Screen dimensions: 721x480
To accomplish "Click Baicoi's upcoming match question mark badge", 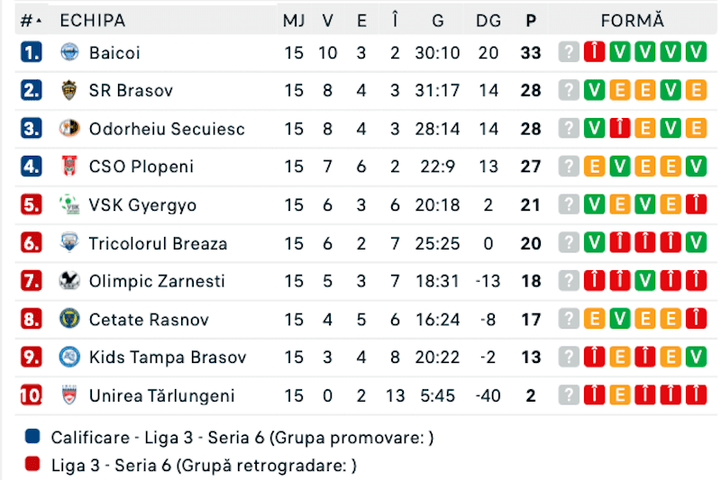I will tap(569, 52).
